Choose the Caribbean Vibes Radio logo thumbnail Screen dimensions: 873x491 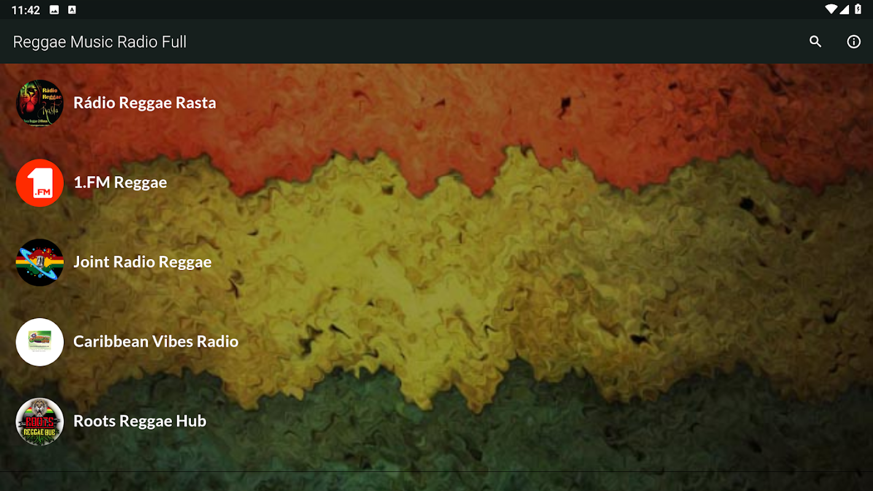40,342
